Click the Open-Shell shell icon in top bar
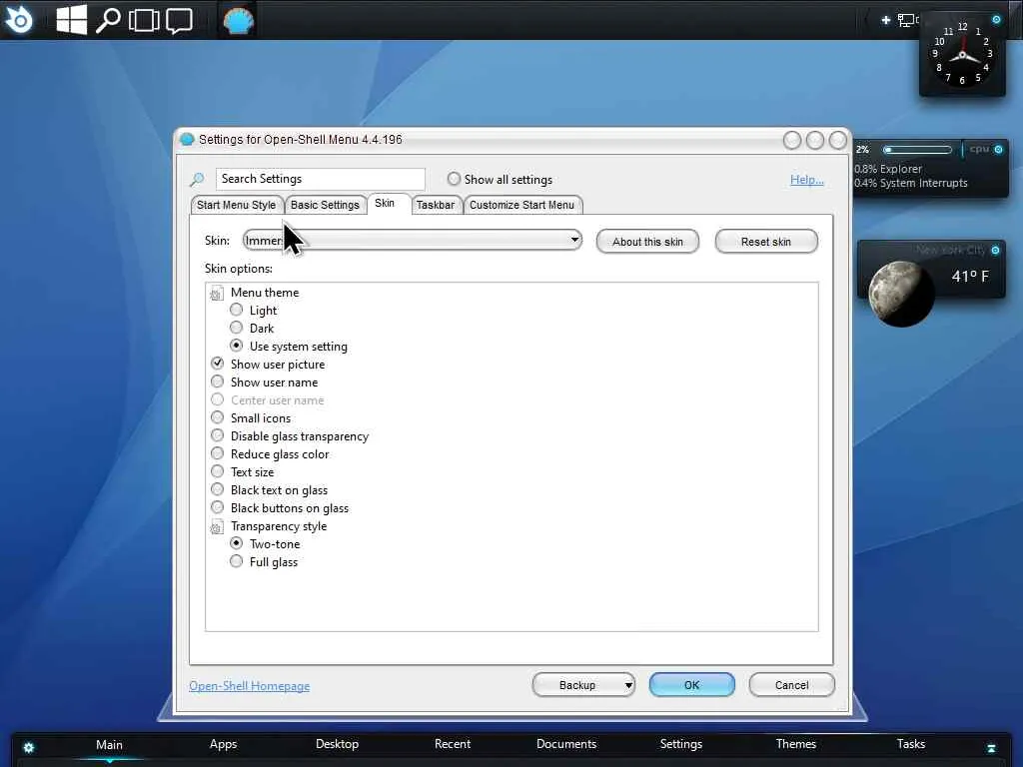The image size is (1023, 767). click(238, 21)
